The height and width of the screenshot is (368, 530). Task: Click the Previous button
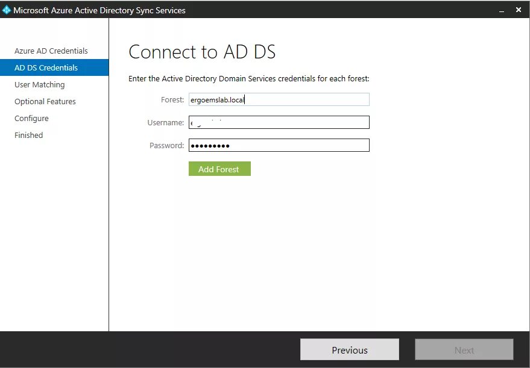click(x=349, y=349)
